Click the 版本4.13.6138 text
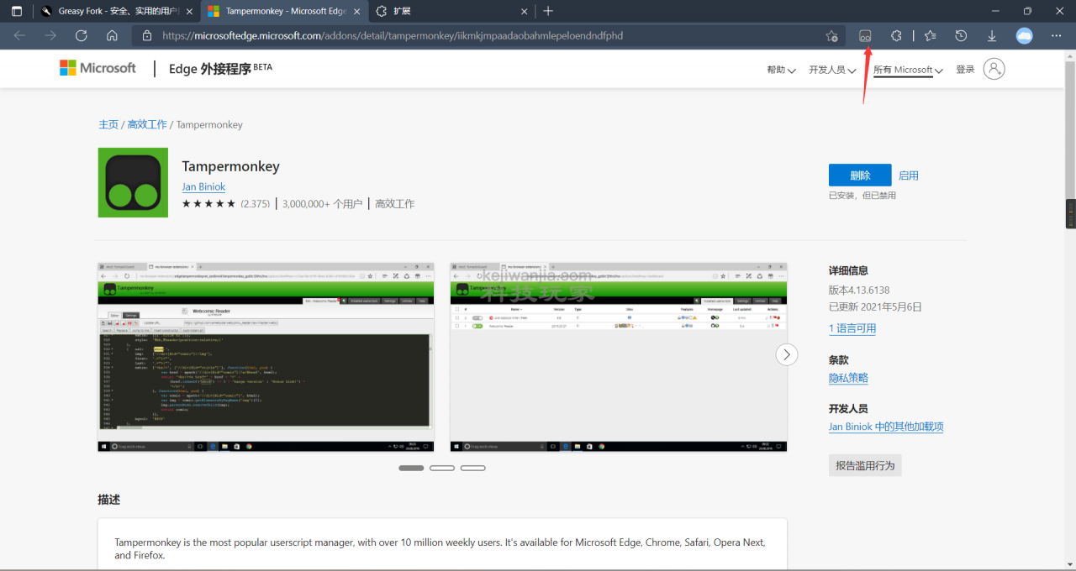This screenshot has height=571, width=1076. [859, 290]
